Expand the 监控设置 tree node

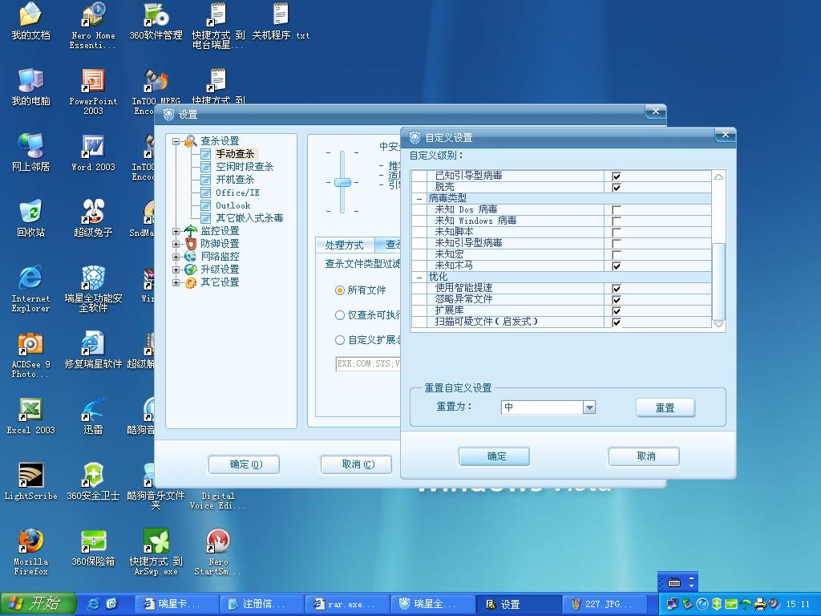pos(176,231)
